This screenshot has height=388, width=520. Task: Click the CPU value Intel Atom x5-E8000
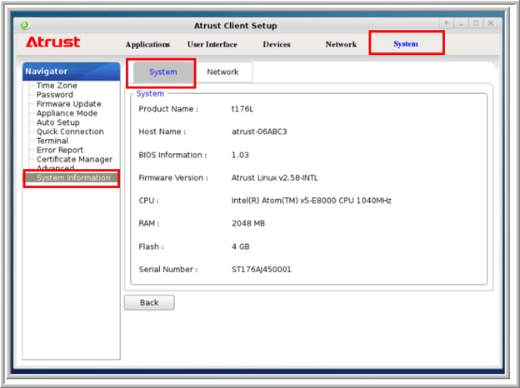point(312,201)
